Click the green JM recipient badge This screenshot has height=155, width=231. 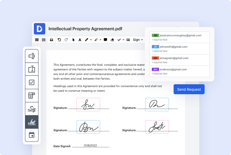pyautogui.click(x=155, y=36)
